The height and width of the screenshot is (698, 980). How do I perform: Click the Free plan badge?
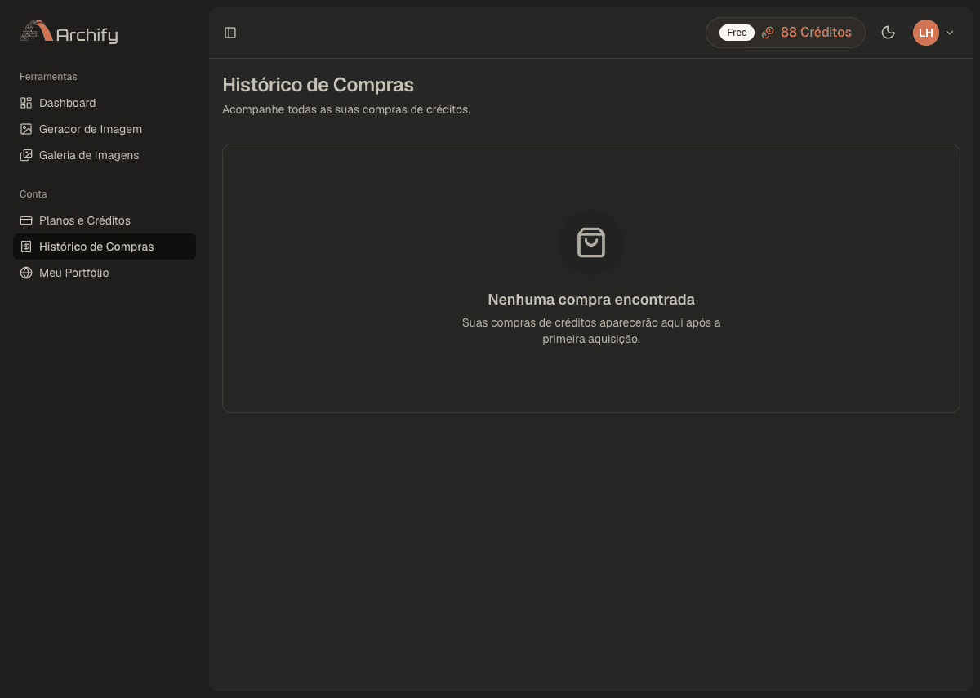(737, 33)
